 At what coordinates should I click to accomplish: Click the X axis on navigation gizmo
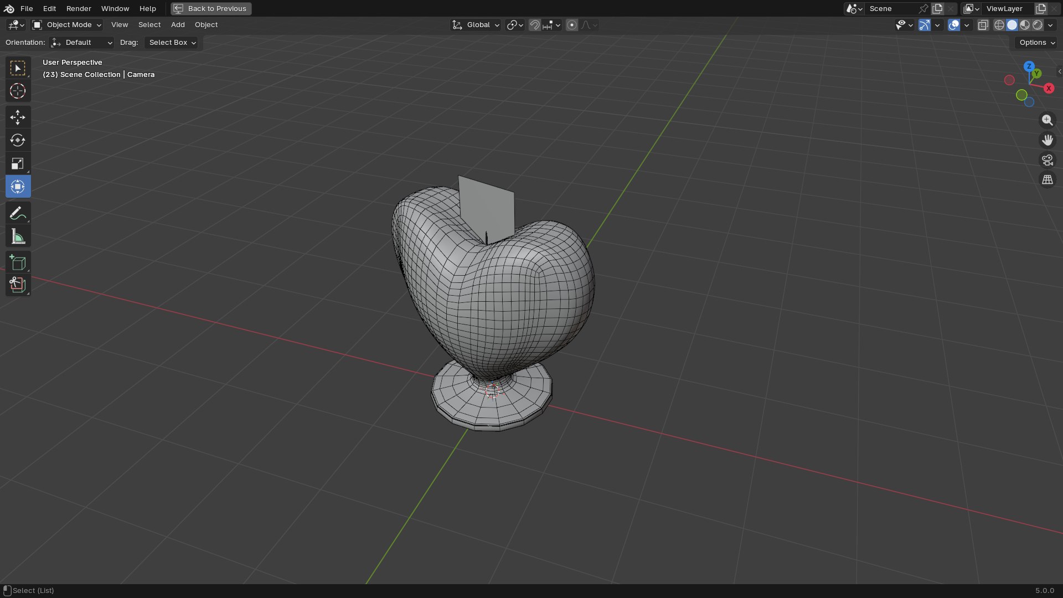(1049, 89)
